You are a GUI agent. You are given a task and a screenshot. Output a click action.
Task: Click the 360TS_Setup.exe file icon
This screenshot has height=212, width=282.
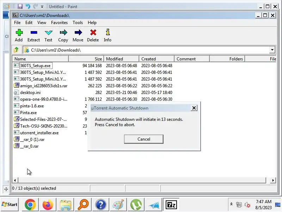coord(17,65)
